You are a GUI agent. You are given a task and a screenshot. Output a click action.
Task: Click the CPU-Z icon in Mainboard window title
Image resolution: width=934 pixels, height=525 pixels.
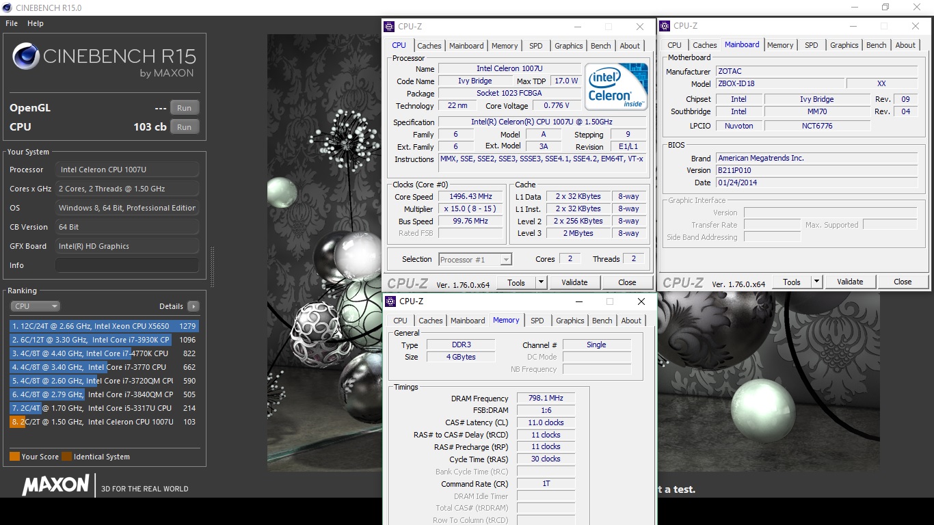(x=665, y=26)
